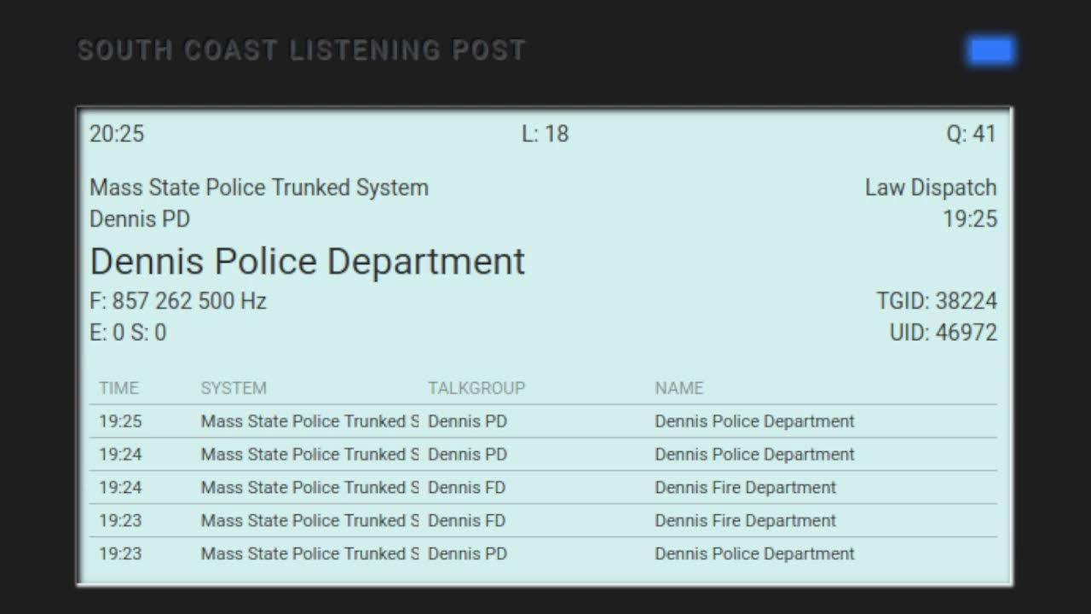Image resolution: width=1091 pixels, height=614 pixels.
Task: Click the blue status LED indicator
Action: pyautogui.click(x=990, y=50)
